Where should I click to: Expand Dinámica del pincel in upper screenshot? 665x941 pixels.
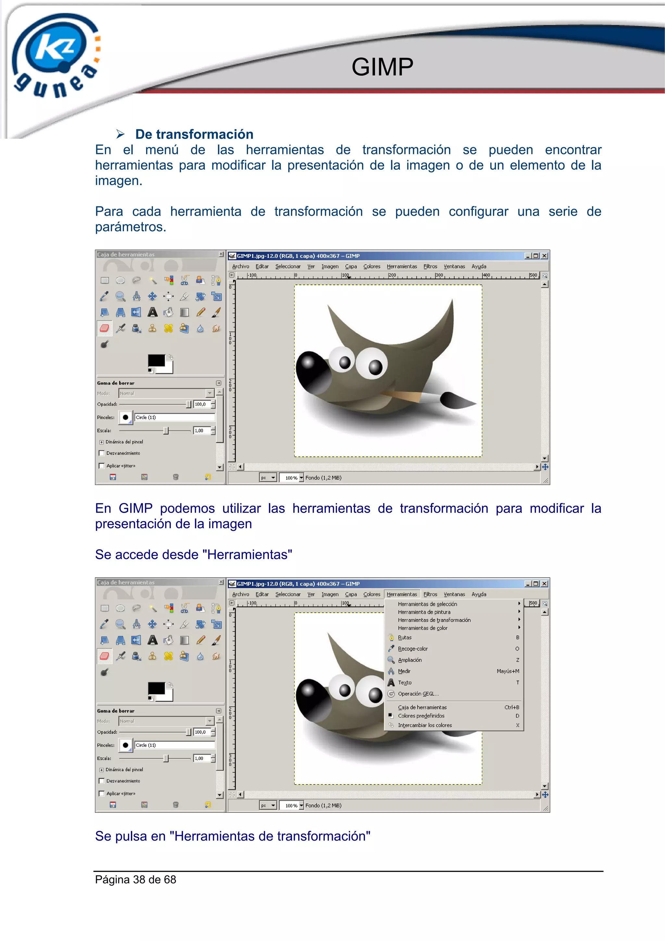(102, 442)
